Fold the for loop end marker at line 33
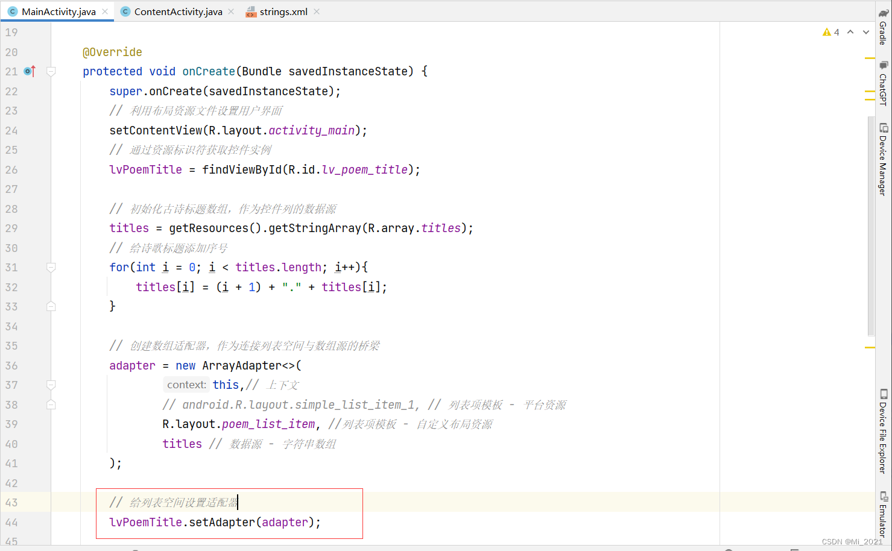892x551 pixels. click(51, 306)
